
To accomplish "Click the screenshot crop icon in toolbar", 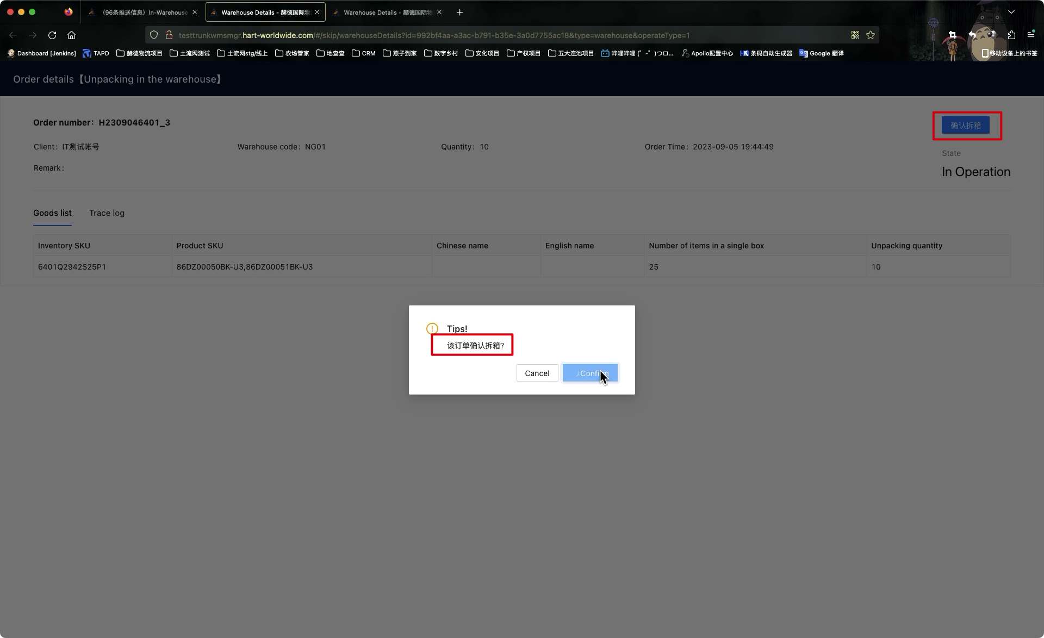I will pos(952,35).
